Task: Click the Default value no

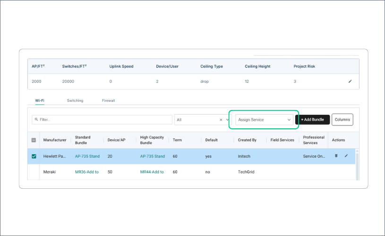Action: point(207,172)
